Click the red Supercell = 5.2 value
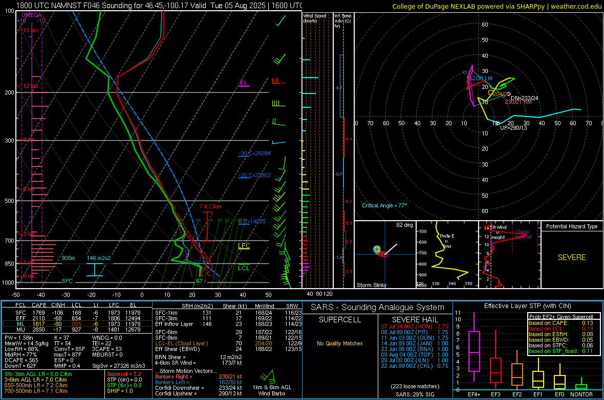The height and width of the screenshot is (400, 604). coord(124,374)
